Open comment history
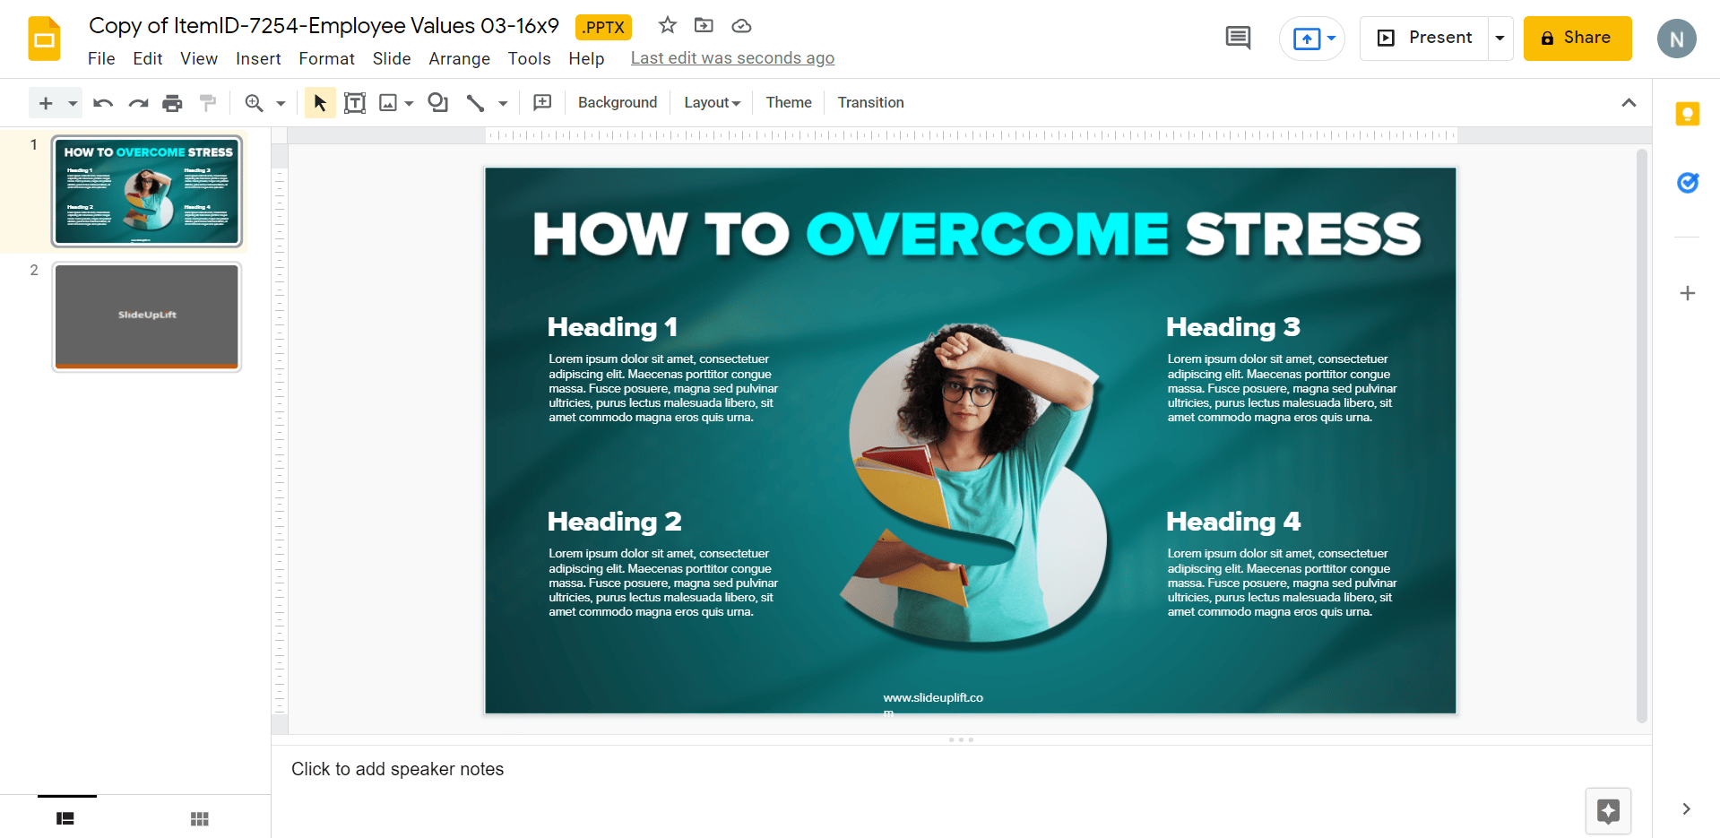Viewport: 1720px width, 838px height. [1237, 38]
